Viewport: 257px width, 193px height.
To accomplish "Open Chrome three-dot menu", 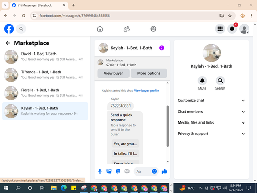I will (x=251, y=16).
